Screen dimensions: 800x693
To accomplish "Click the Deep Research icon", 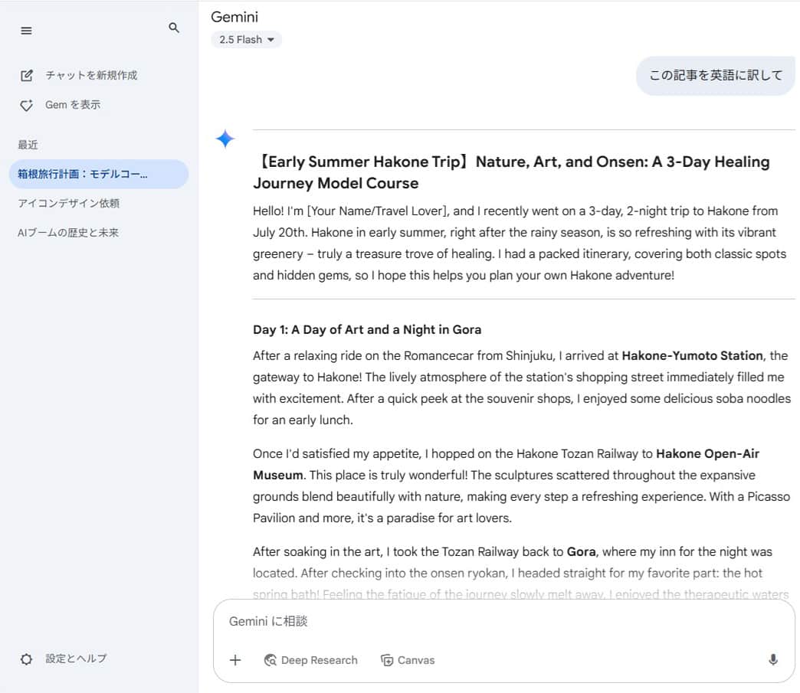I will [270, 660].
